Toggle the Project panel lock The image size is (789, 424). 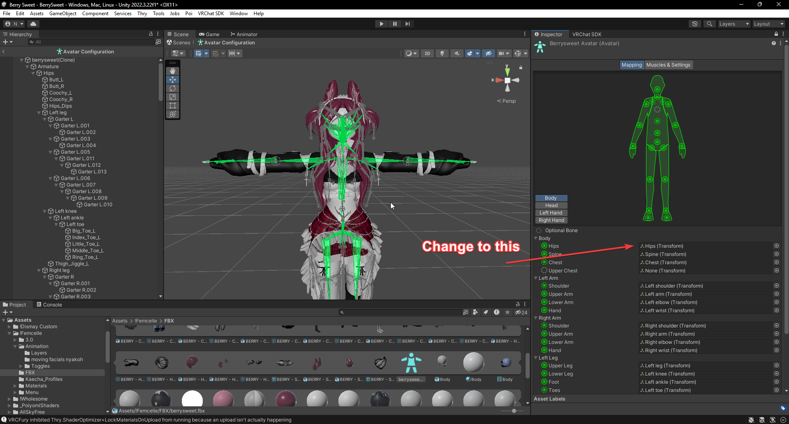(518, 304)
